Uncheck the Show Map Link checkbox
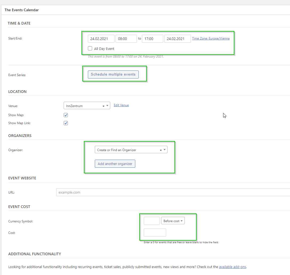 [66, 123]
